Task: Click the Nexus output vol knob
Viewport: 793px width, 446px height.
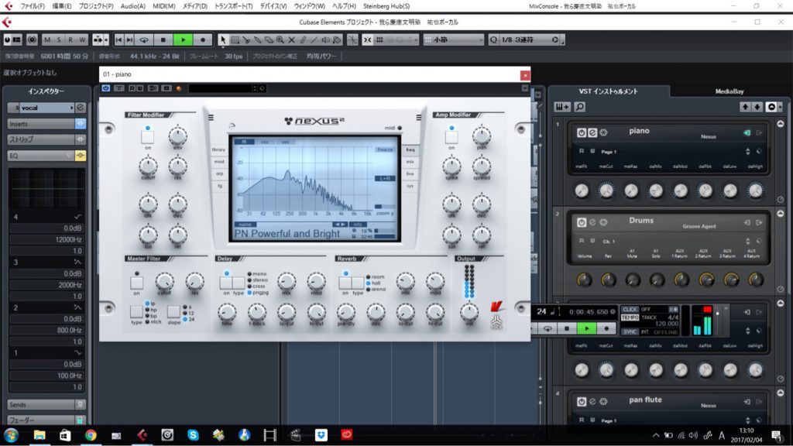Action: click(x=469, y=312)
